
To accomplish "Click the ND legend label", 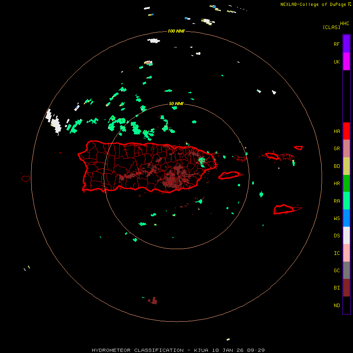I will coord(337,305).
